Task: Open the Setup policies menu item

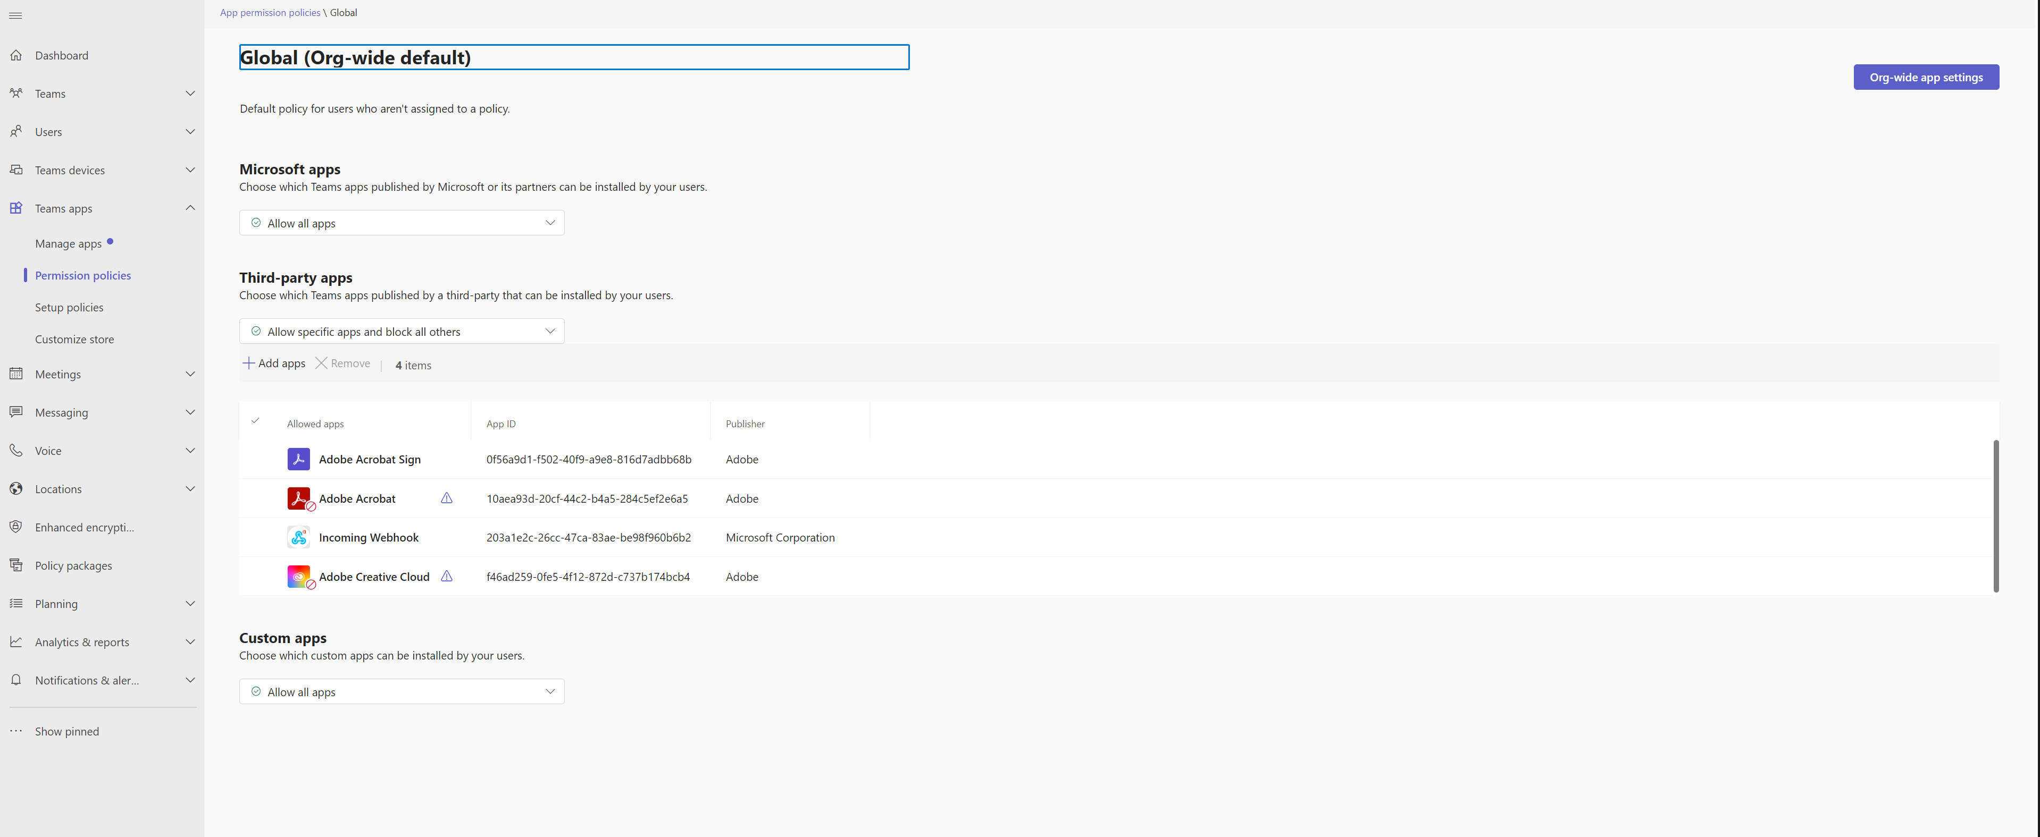Action: pyautogui.click(x=69, y=307)
